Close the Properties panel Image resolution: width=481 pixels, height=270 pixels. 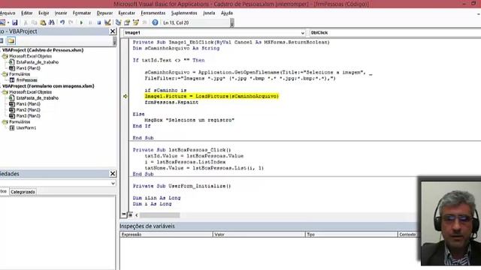point(113,173)
